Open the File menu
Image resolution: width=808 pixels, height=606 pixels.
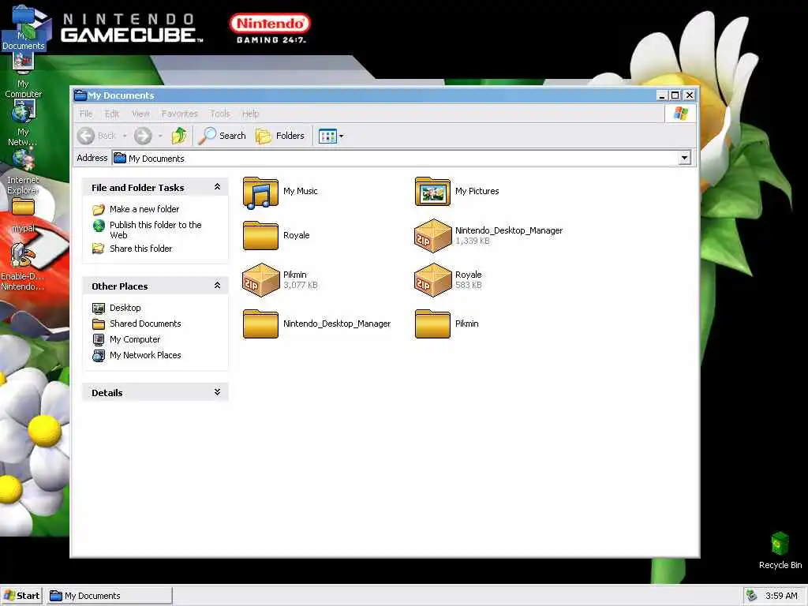pyautogui.click(x=86, y=114)
